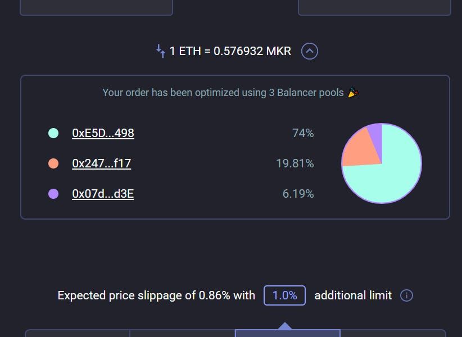Viewport: 462px width, 337px height.
Task: Click the 6.19% pool share value
Action: [298, 194]
